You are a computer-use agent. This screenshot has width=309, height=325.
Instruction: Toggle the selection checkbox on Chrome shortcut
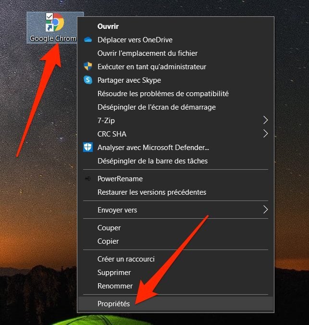49,16
